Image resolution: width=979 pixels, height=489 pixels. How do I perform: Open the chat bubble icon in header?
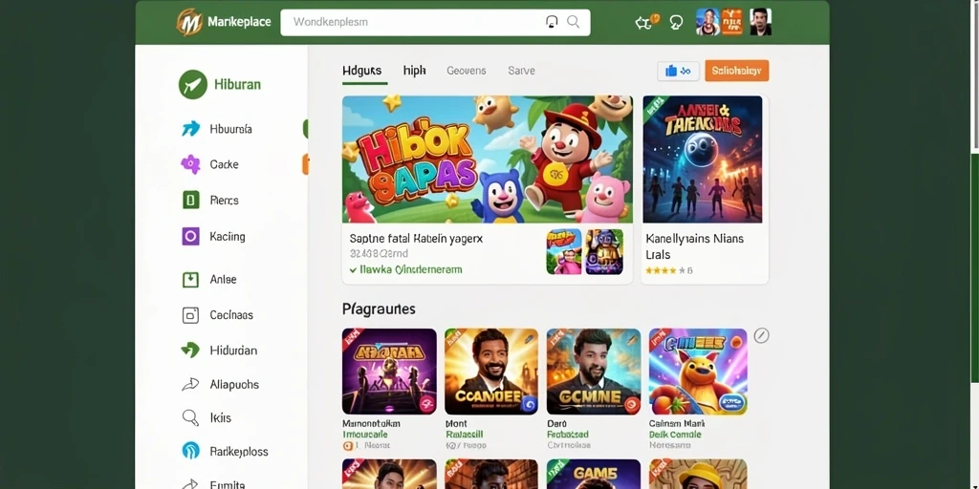676,23
